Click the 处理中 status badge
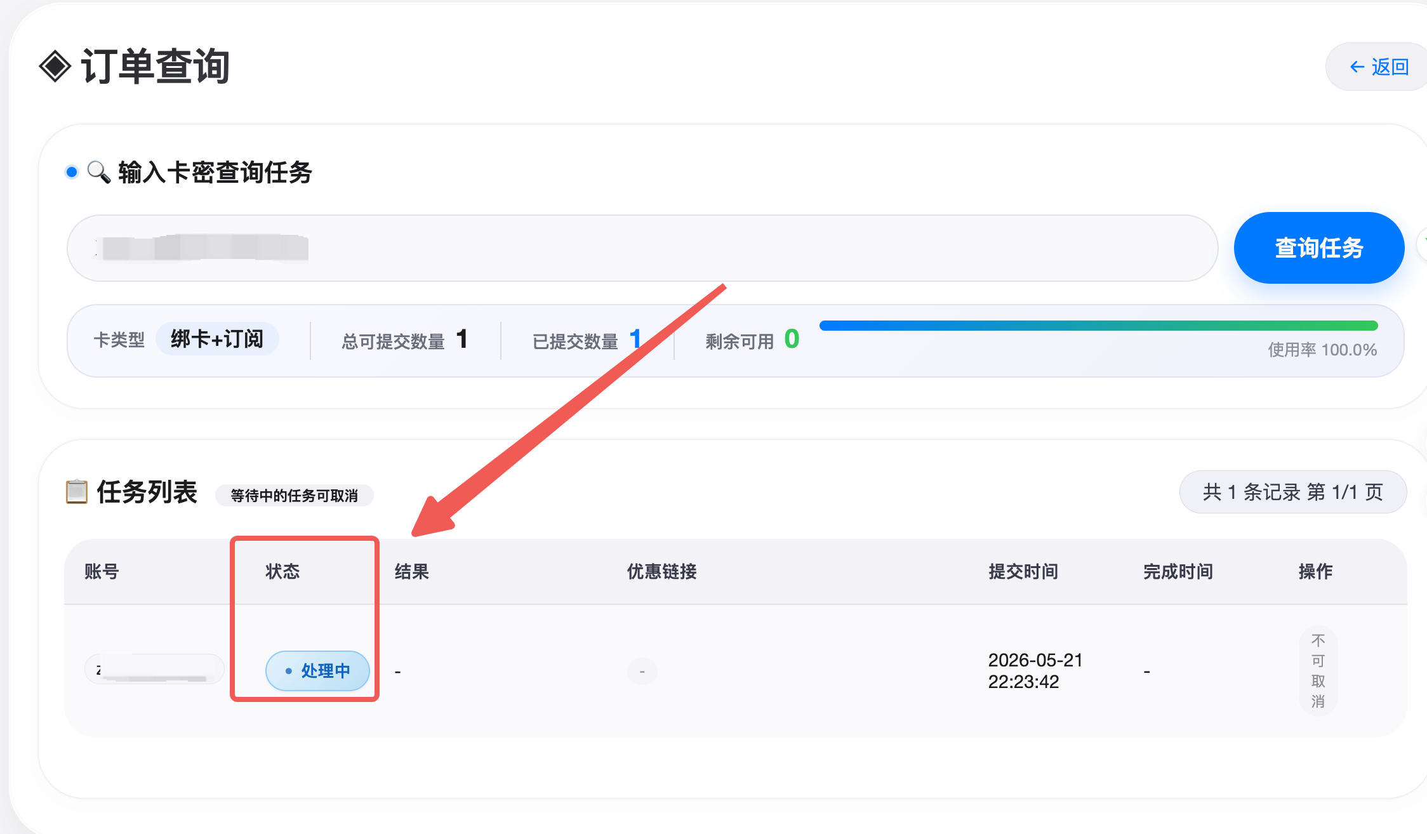 click(317, 671)
